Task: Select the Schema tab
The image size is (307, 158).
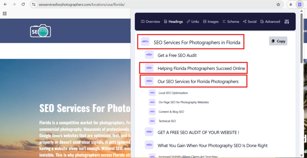Action: coord(231,22)
